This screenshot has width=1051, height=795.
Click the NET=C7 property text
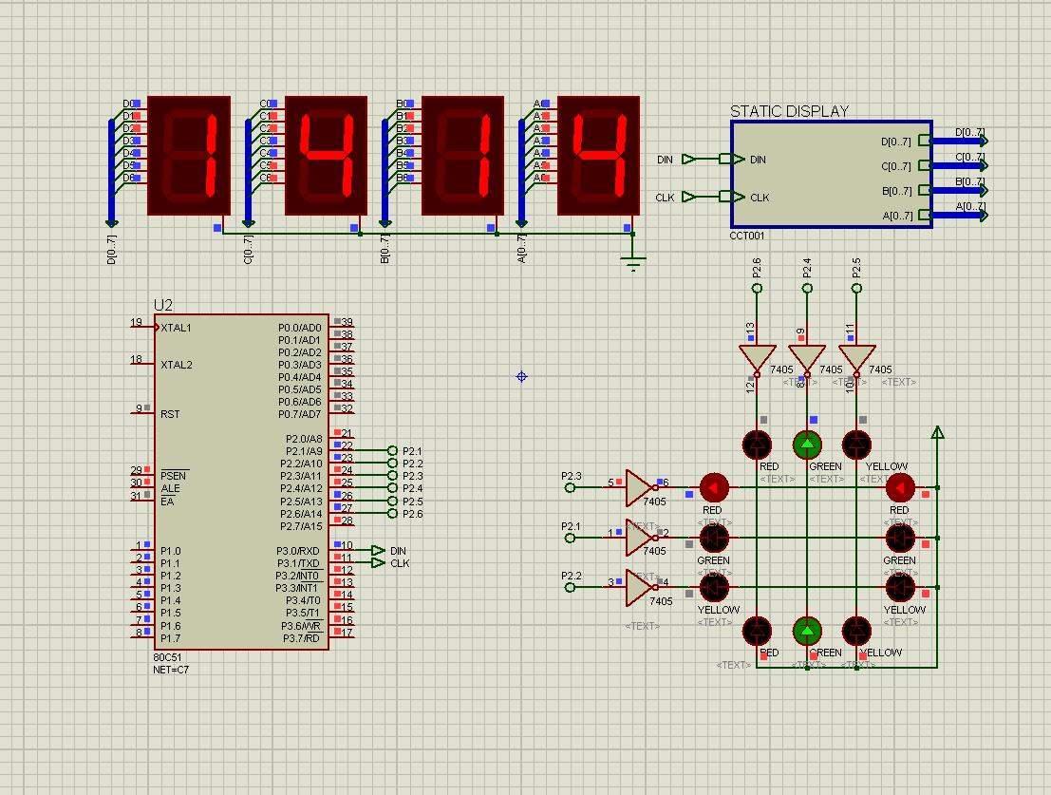coord(171,670)
